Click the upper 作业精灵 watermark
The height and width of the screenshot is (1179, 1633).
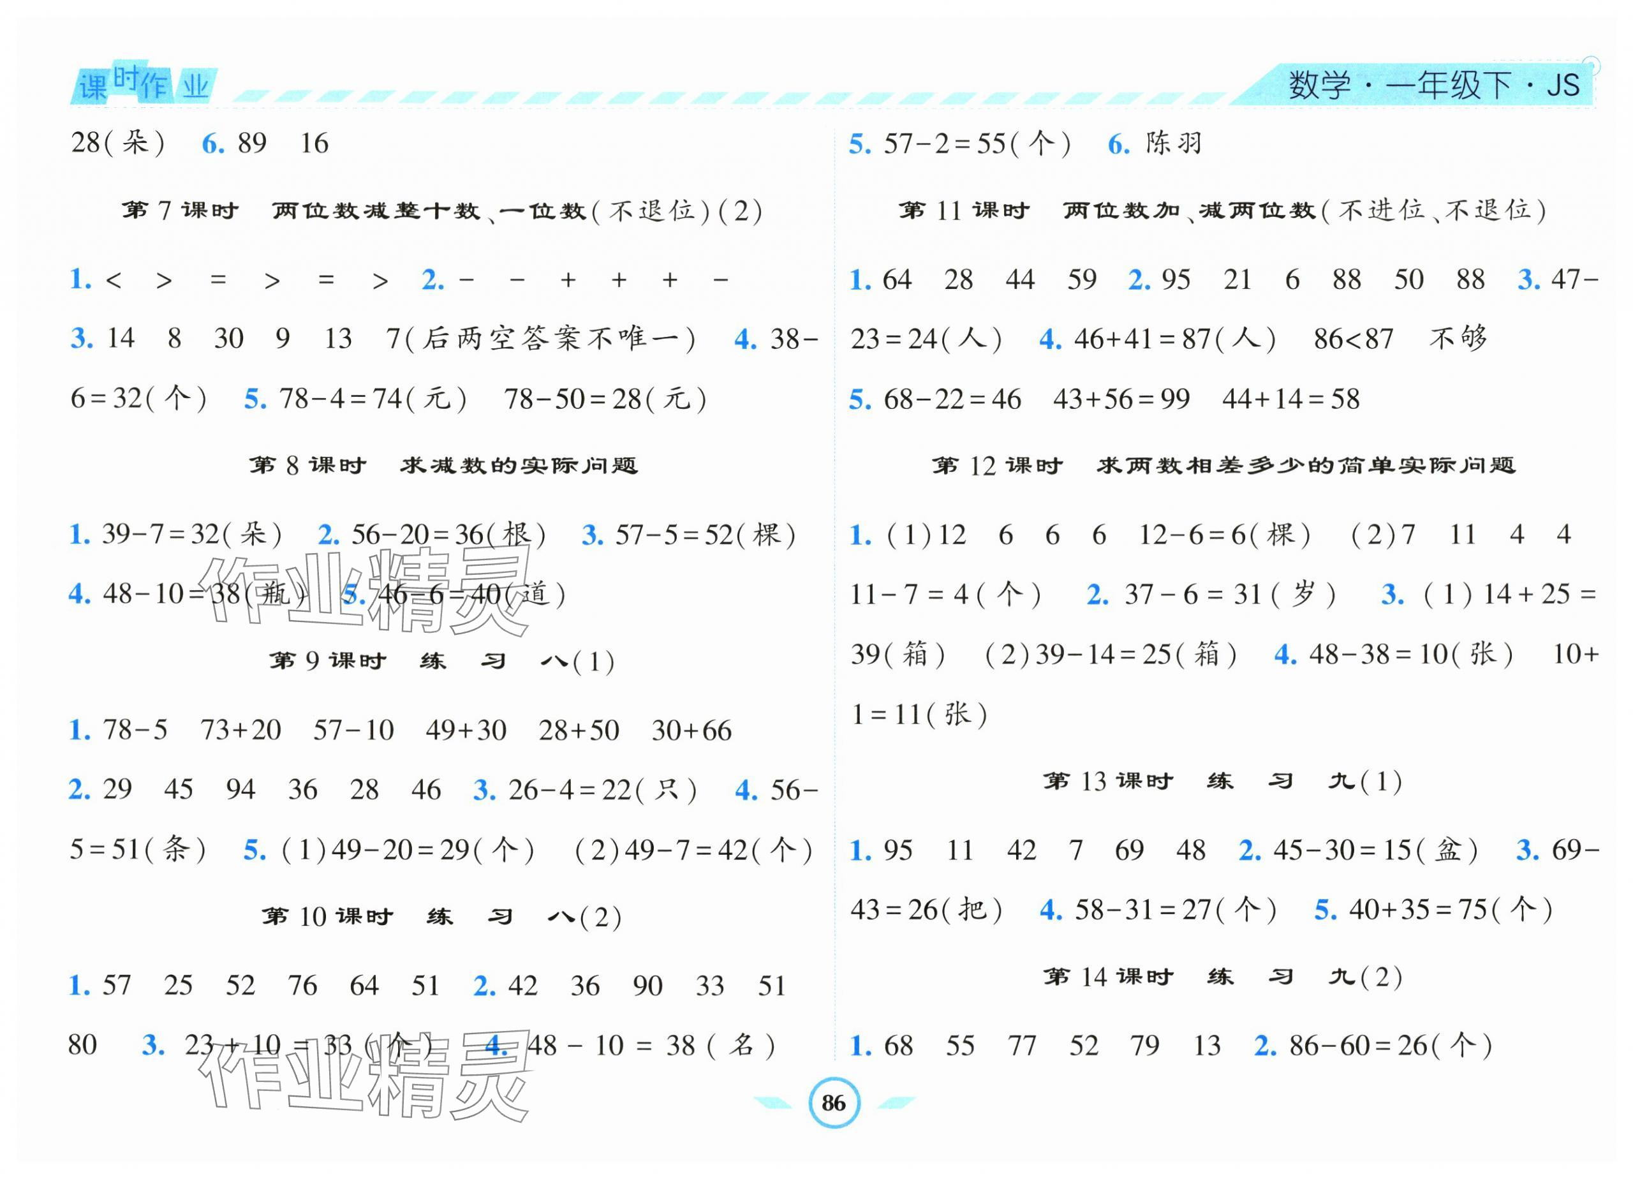(364, 592)
